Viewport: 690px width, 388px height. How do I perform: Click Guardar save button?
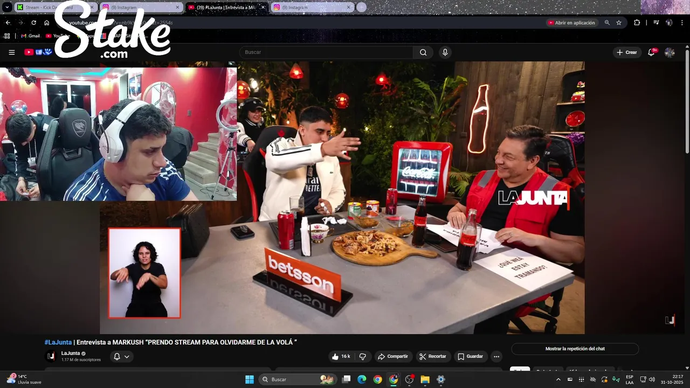click(471, 356)
